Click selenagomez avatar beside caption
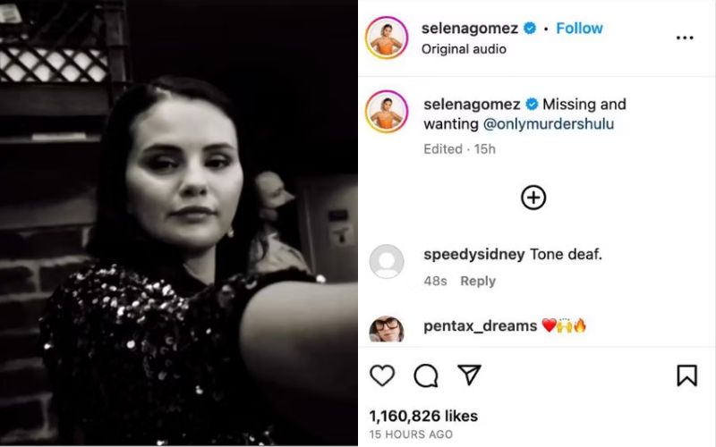The width and height of the screenshot is (716, 447). pos(387,113)
